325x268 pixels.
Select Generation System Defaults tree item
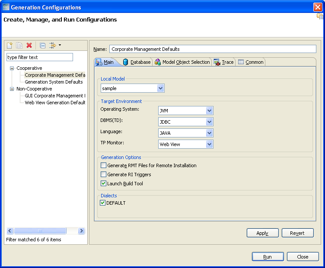pos(54,82)
